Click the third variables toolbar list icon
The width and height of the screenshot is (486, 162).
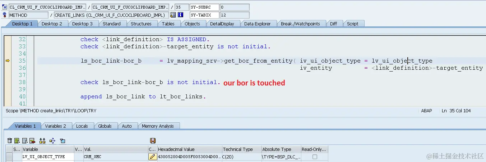[x=25, y=141]
